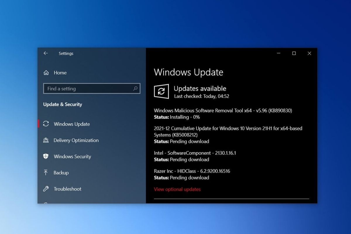
Task: Click the 2021-12 Cumulative Update KB5008212 entry
Action: click(228, 132)
